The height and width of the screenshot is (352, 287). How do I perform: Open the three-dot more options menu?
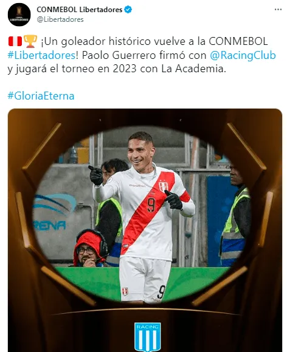pos(278,10)
